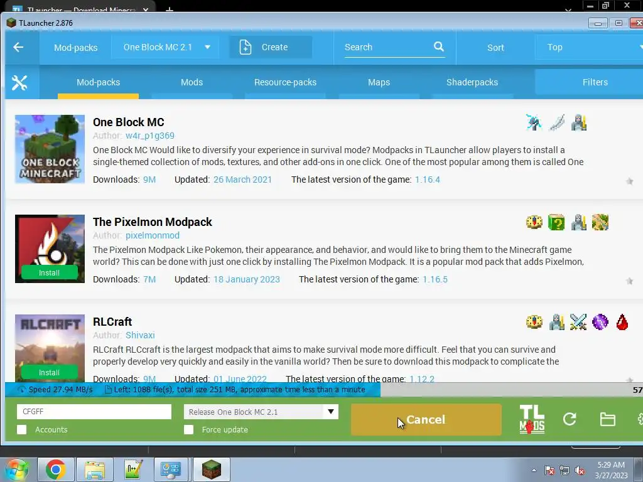This screenshot has width=643, height=482.
Task: Open the Shaderpacks tab
Action: (472, 82)
